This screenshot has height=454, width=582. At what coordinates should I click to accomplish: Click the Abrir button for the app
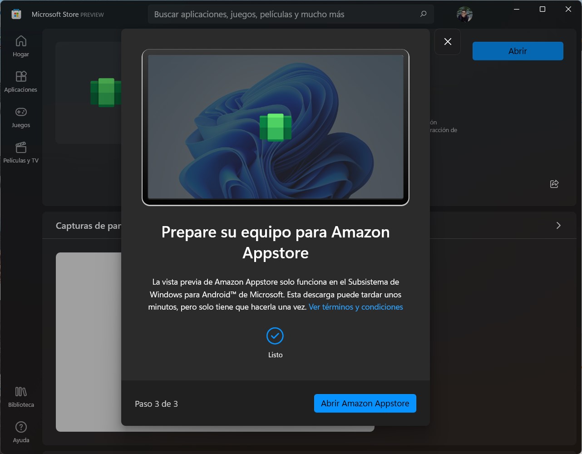tap(517, 51)
